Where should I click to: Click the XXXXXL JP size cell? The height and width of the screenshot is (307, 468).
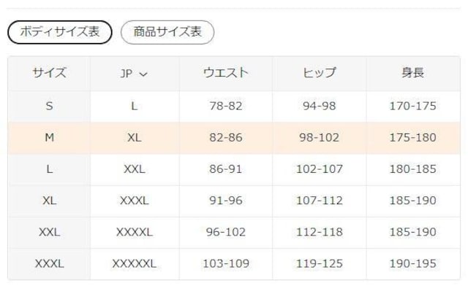coord(134,264)
